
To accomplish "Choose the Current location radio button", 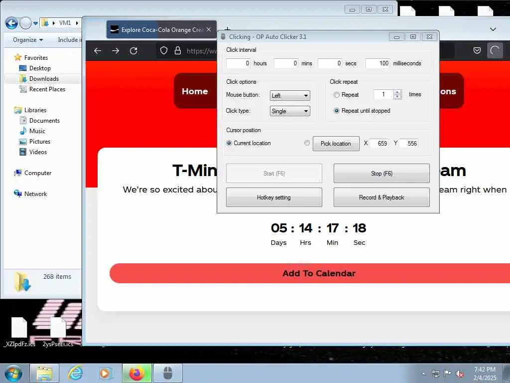I will 229,143.
